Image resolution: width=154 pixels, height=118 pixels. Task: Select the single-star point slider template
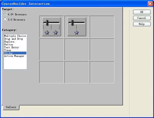coord(77,27)
